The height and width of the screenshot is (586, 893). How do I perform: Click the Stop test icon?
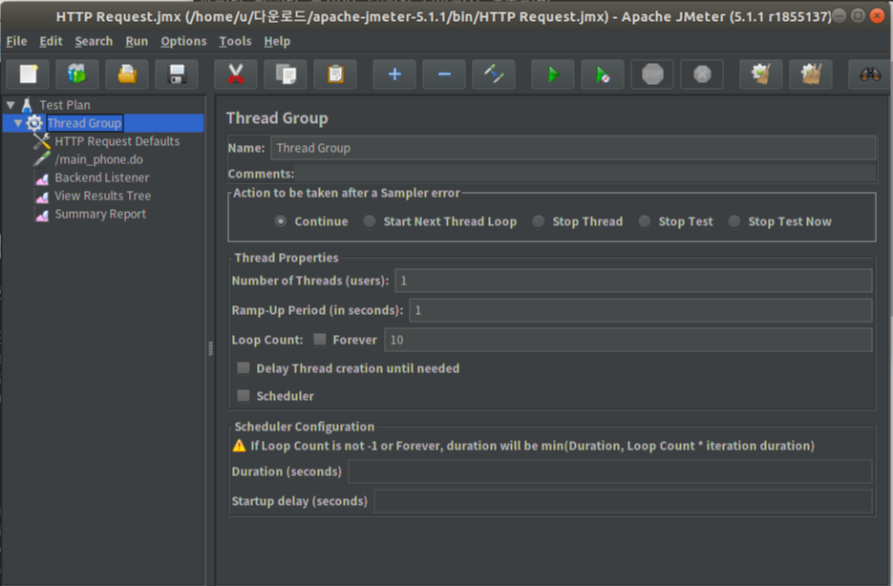pyautogui.click(x=652, y=74)
